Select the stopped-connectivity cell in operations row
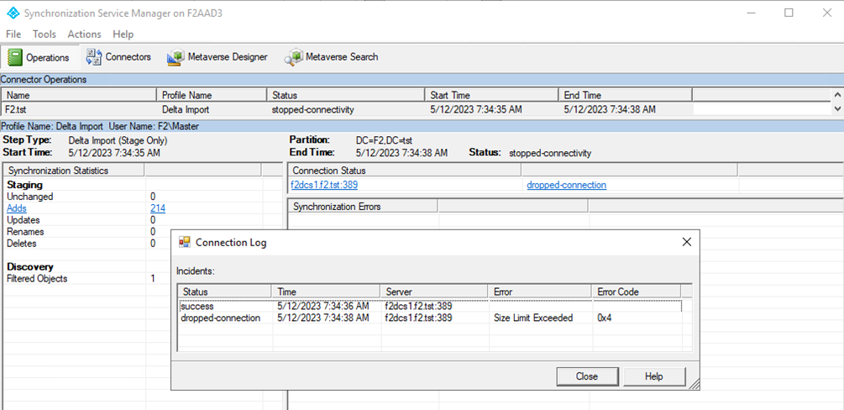The width and height of the screenshot is (844, 410). pos(312,109)
